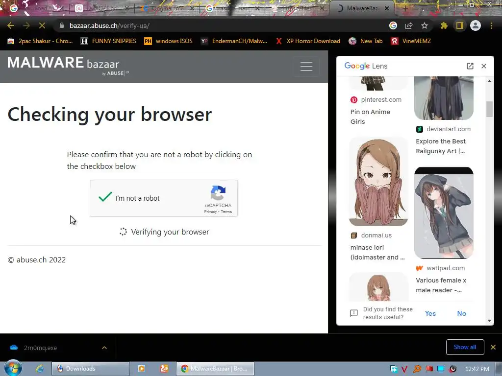
Task: Click 'No' for useful results
Action: tap(461, 313)
